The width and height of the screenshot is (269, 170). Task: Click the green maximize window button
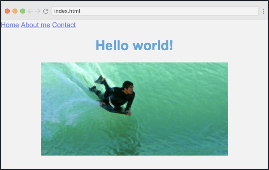tap(23, 11)
